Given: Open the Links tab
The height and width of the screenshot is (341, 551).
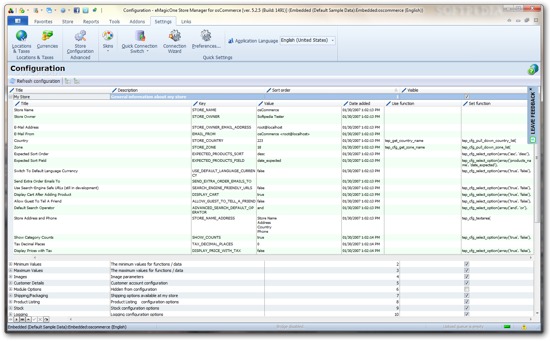Looking at the screenshot, I should [x=186, y=21].
